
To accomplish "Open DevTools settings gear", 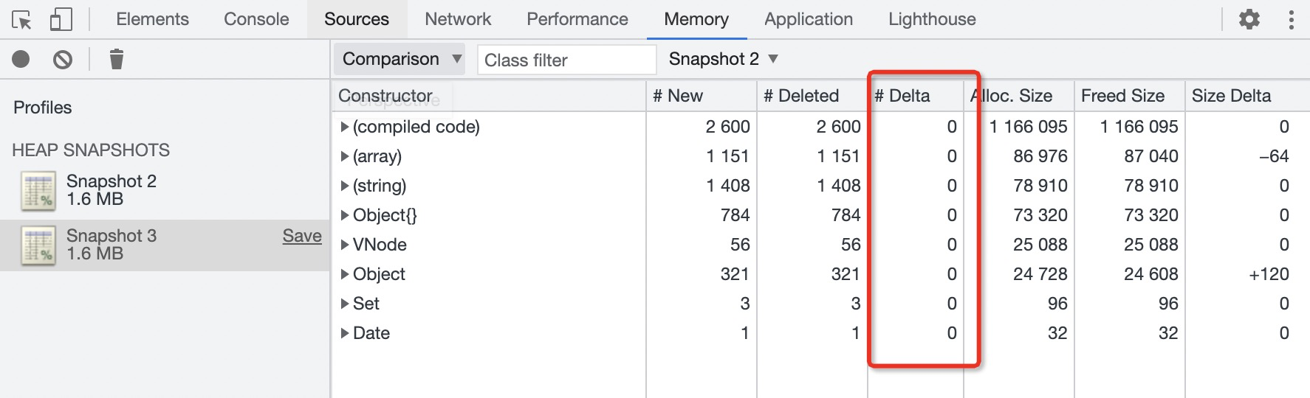I will (1249, 19).
